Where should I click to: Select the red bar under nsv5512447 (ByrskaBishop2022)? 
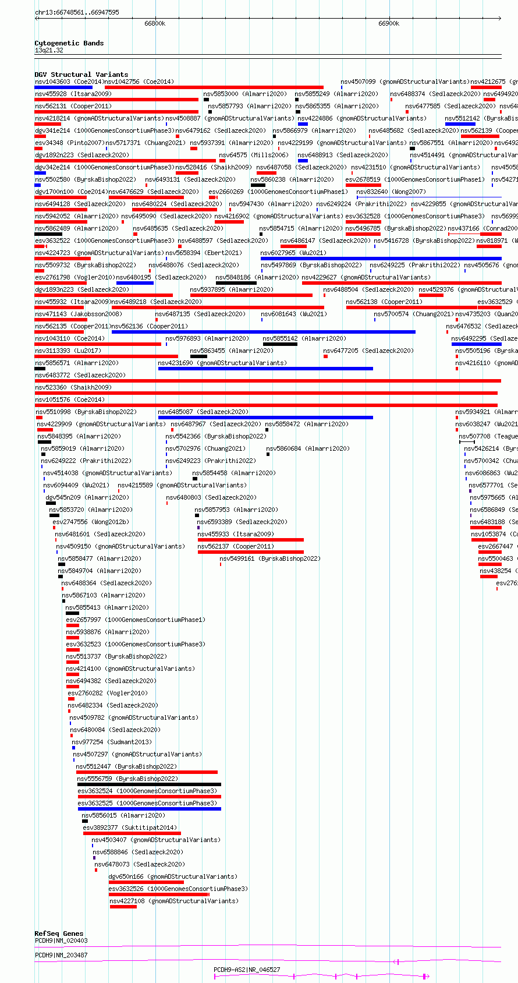tap(147, 772)
